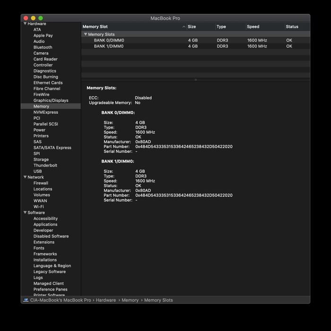The height and width of the screenshot is (331, 331).
Task: Open Logs under Software
Action: 38,278
